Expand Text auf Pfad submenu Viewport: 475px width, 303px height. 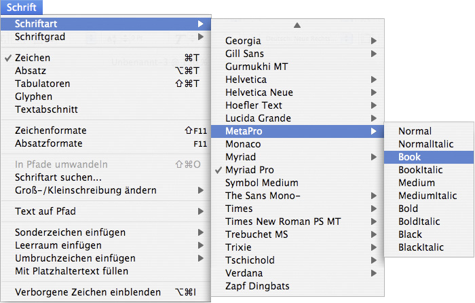click(x=106, y=211)
